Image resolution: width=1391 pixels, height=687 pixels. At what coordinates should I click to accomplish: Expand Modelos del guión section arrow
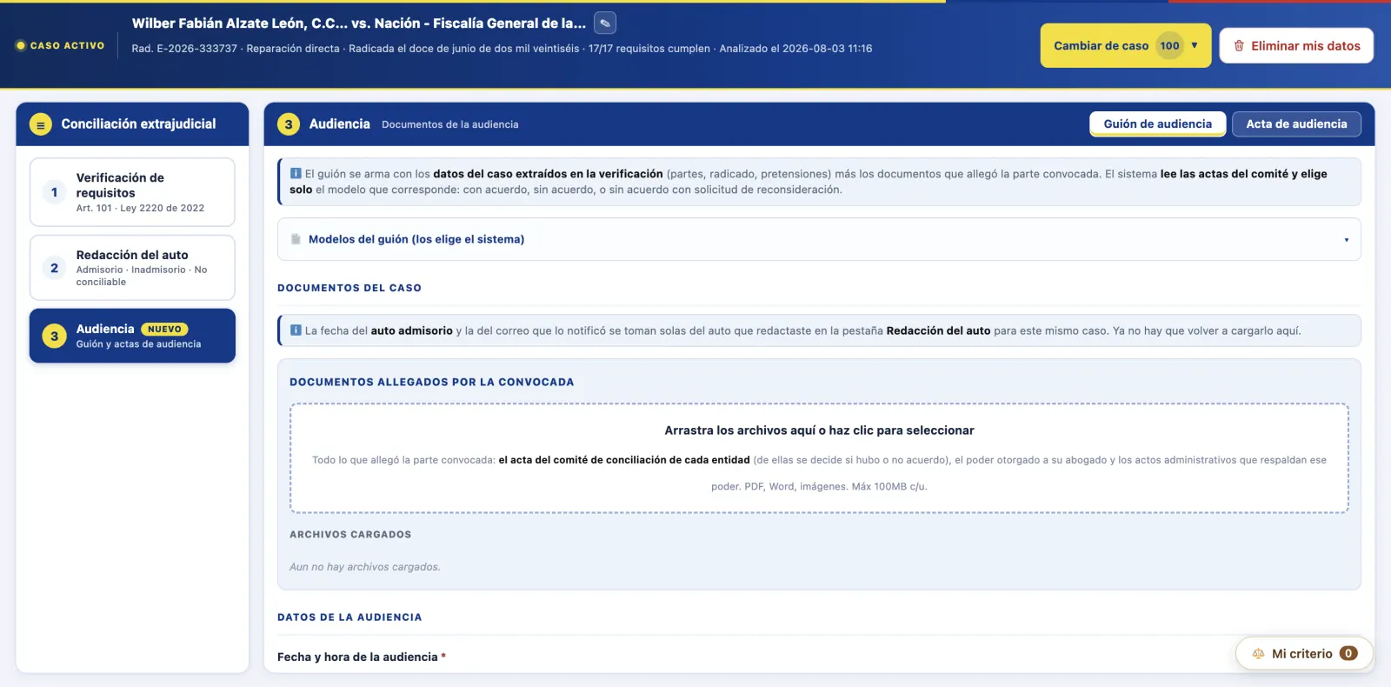pos(1346,240)
